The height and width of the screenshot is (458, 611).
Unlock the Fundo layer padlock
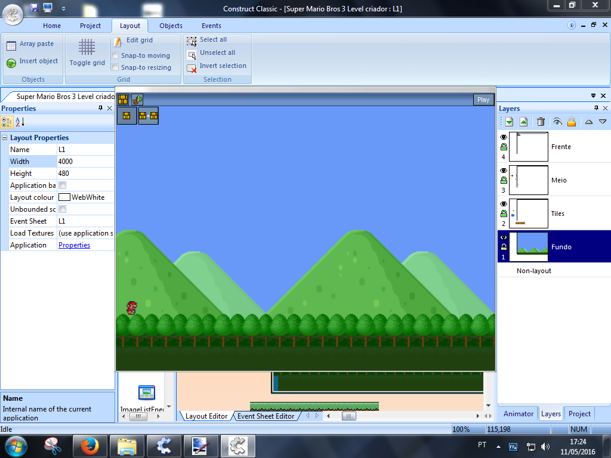tap(504, 247)
